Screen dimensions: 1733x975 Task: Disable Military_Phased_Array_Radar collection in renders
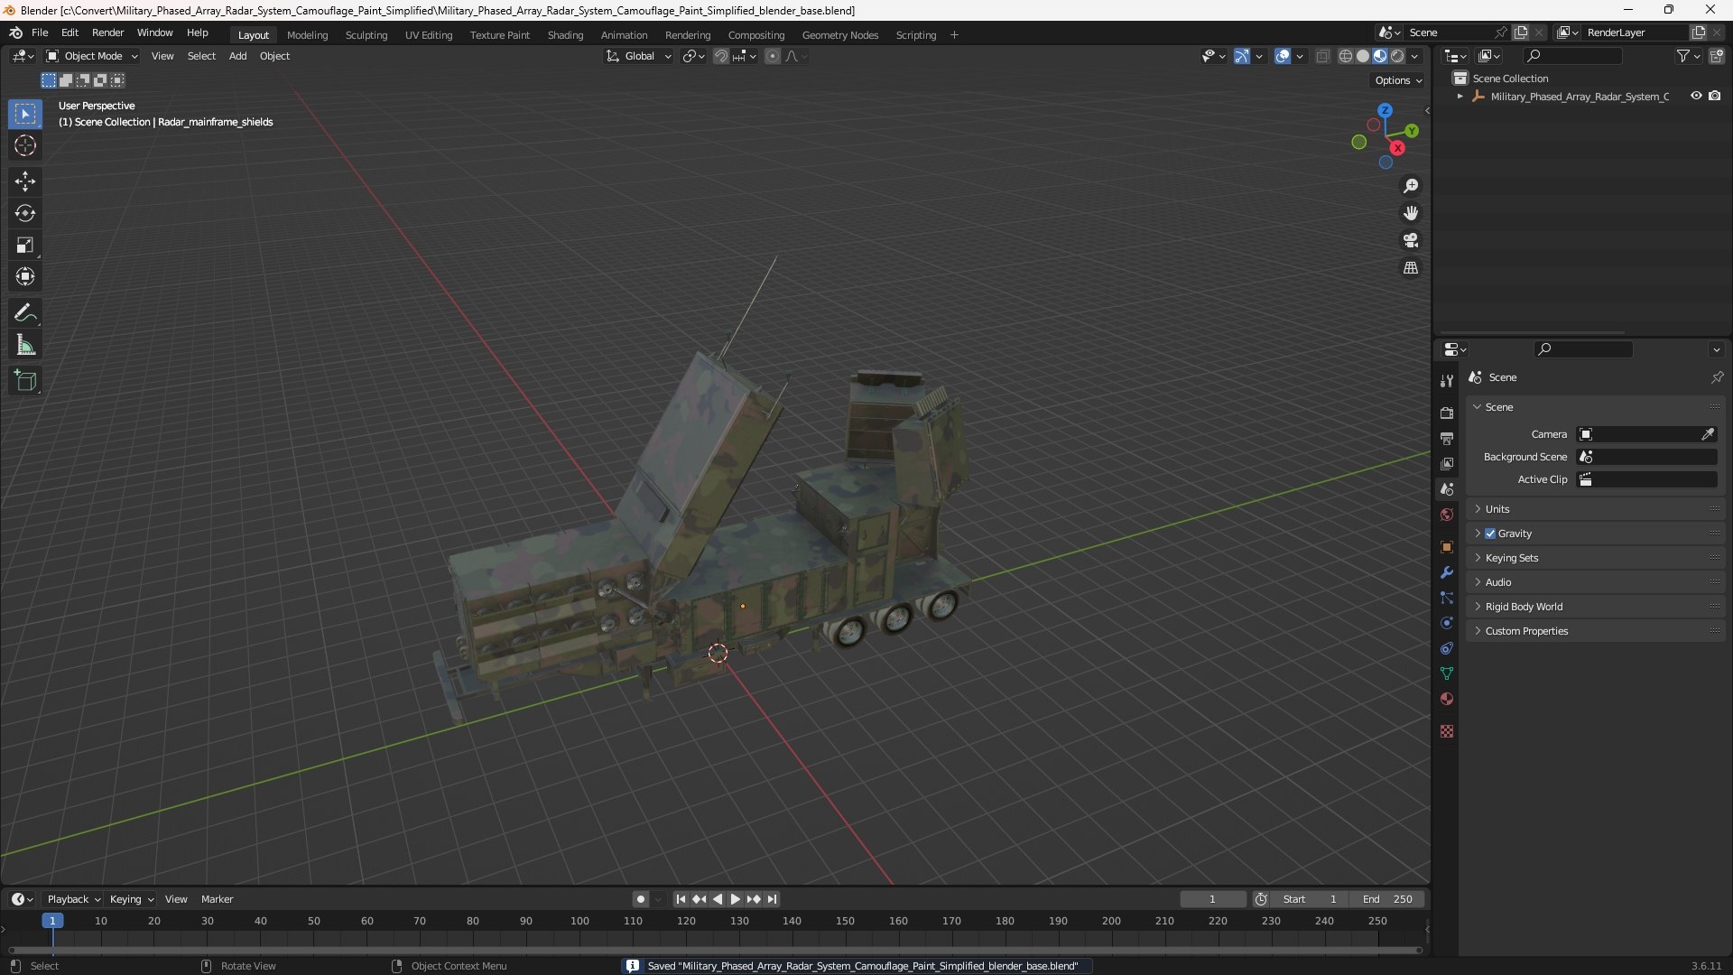coord(1714,96)
